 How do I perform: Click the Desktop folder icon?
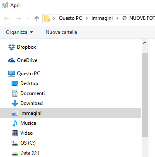point(15,83)
